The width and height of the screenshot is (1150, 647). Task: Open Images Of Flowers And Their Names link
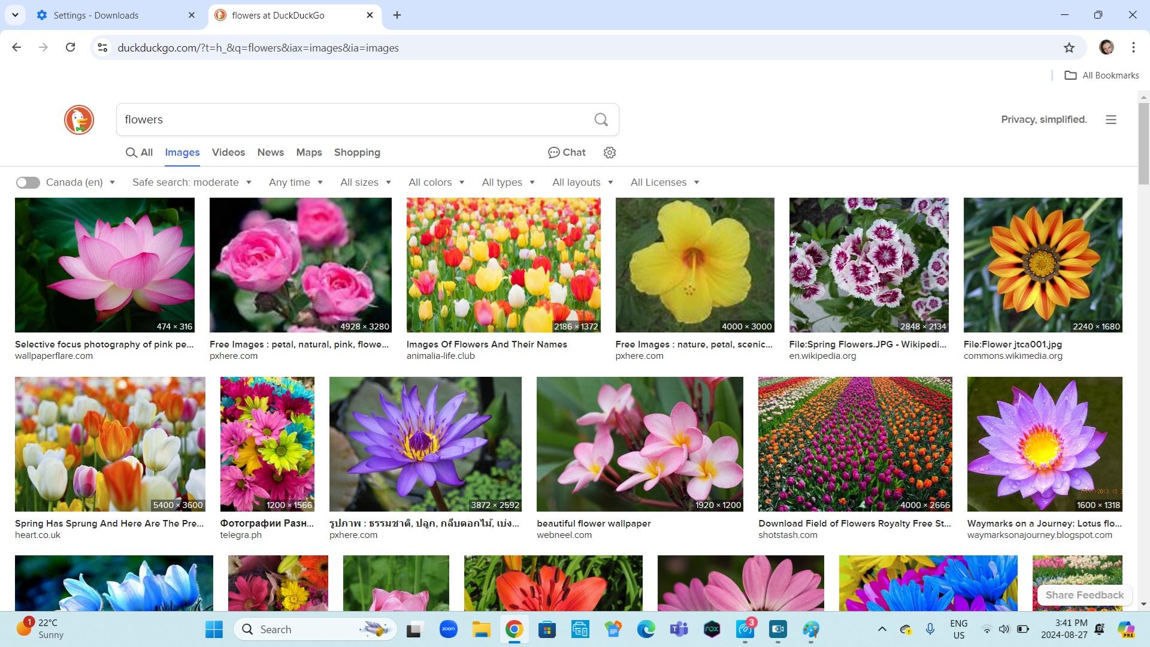point(486,344)
